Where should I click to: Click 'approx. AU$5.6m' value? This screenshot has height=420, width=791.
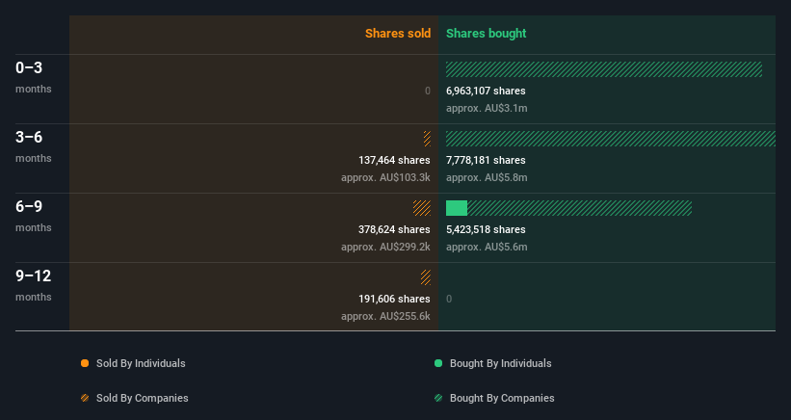(x=487, y=247)
